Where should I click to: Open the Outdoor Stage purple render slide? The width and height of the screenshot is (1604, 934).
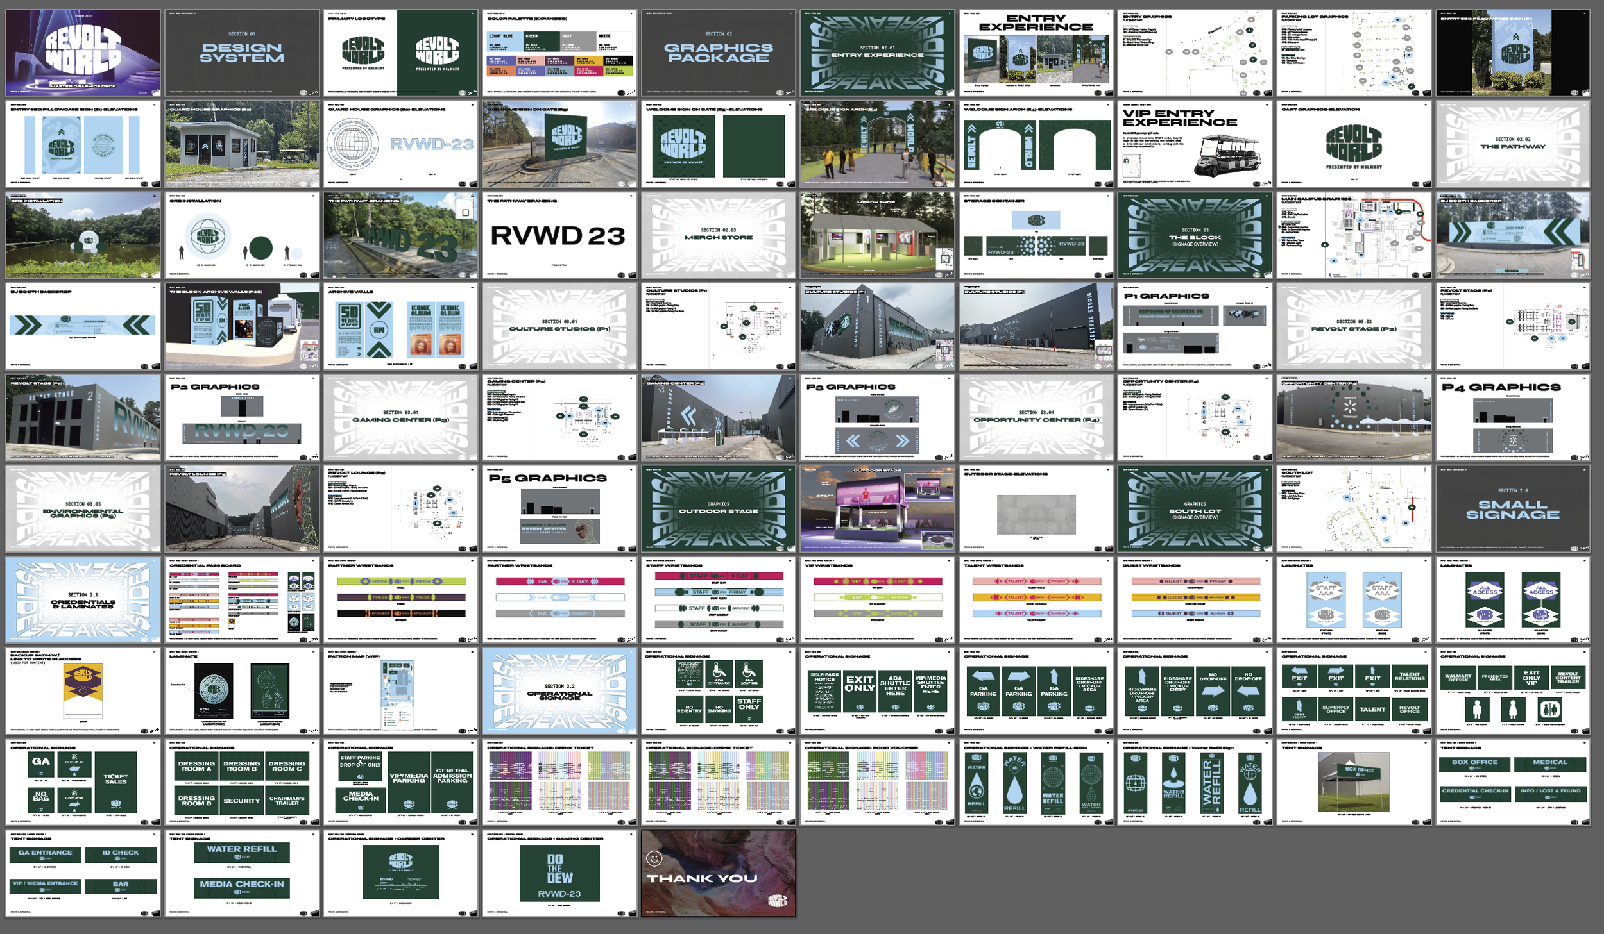[x=877, y=509]
